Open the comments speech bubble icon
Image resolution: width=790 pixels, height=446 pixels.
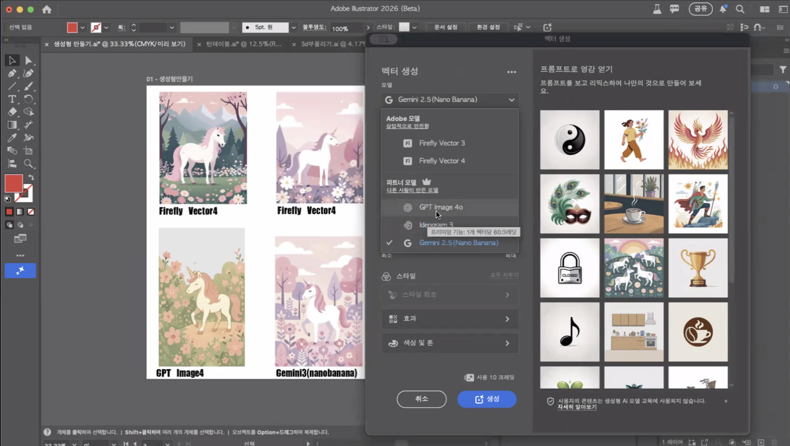click(674, 9)
